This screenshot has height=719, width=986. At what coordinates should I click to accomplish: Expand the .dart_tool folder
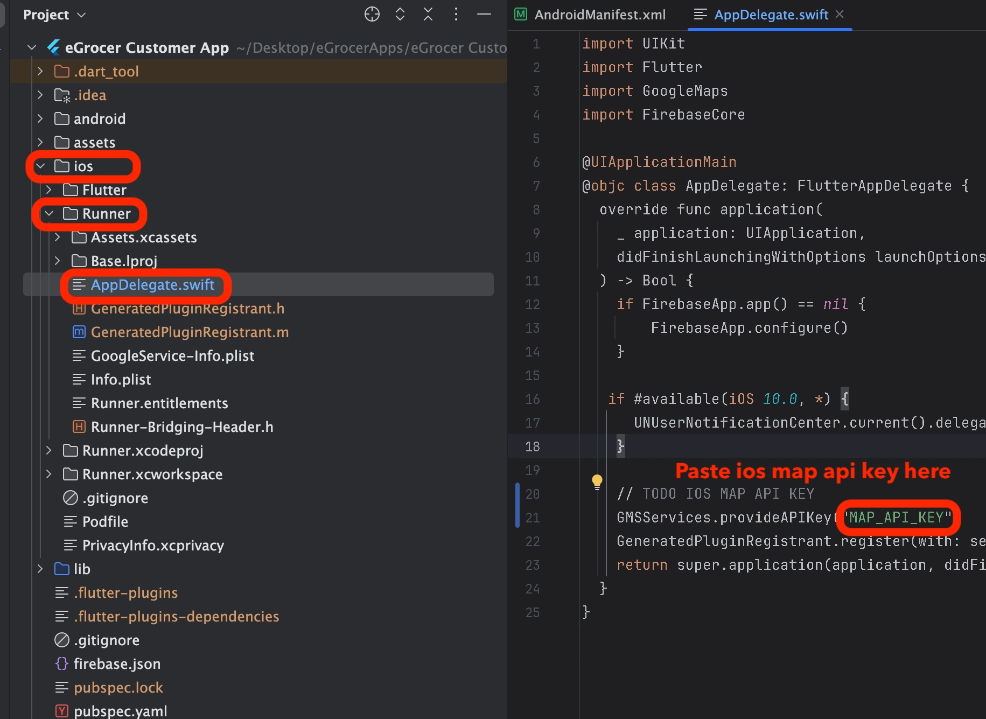pos(40,71)
